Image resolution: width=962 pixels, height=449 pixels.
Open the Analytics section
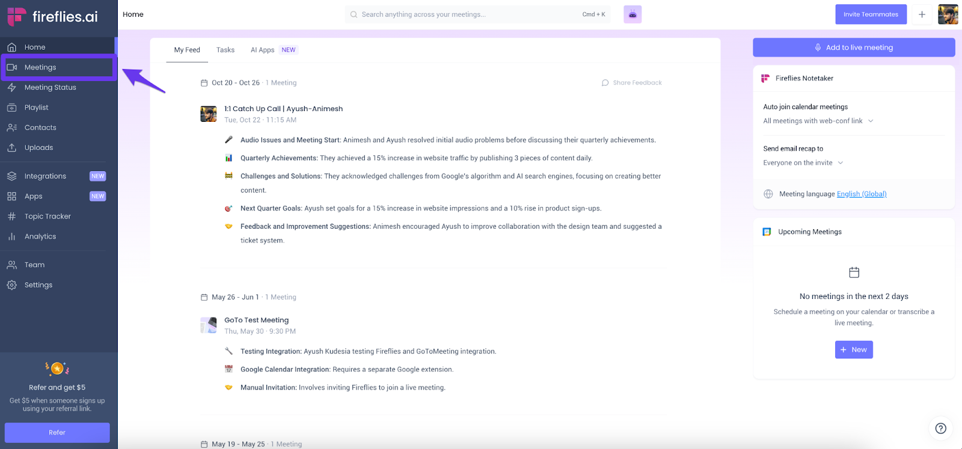click(x=57, y=237)
